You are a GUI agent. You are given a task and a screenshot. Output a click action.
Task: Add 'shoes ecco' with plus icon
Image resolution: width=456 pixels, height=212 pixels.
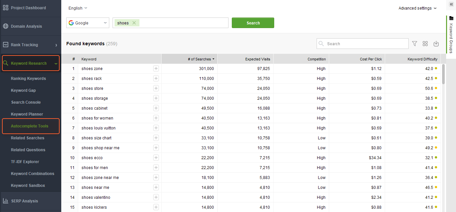coord(156,158)
